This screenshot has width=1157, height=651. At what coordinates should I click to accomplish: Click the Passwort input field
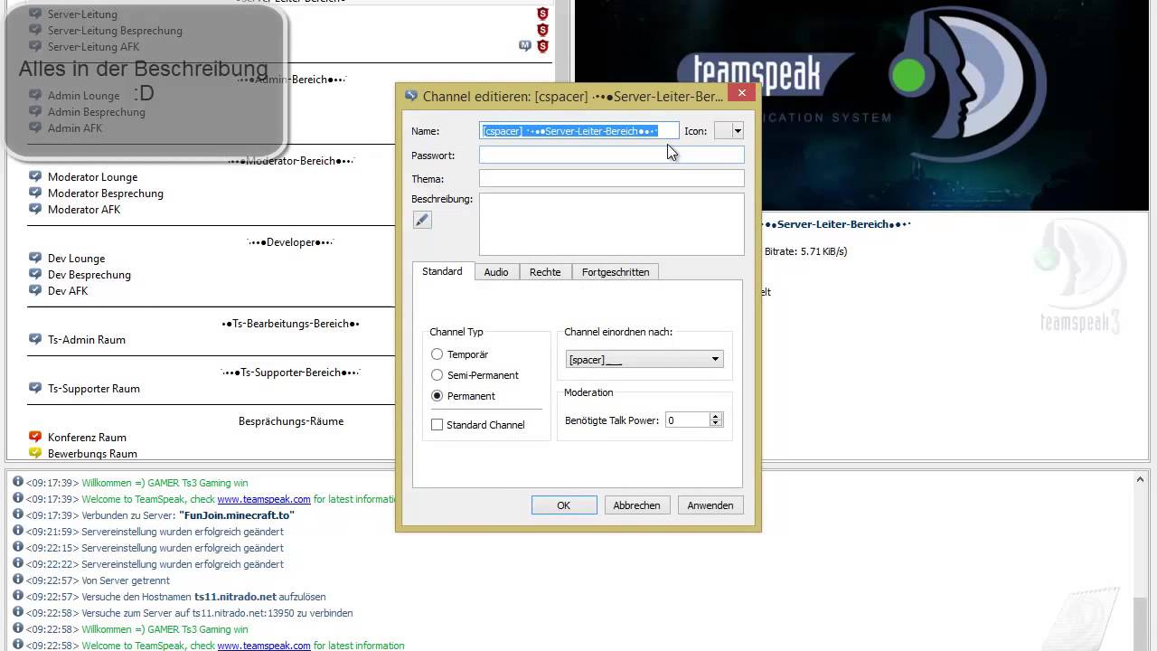(612, 156)
